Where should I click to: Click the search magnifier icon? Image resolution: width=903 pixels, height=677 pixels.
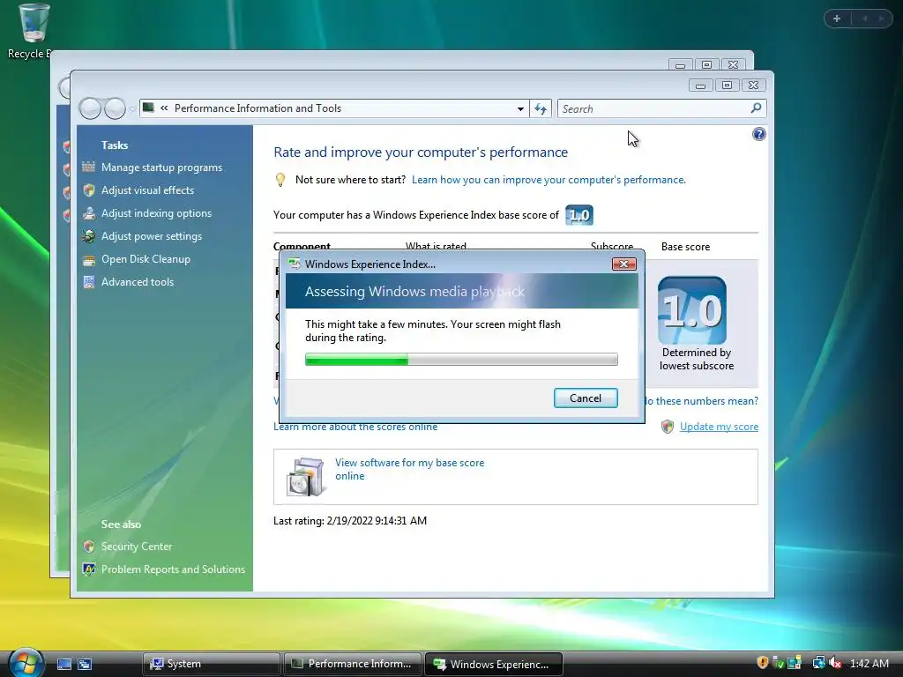(x=756, y=108)
